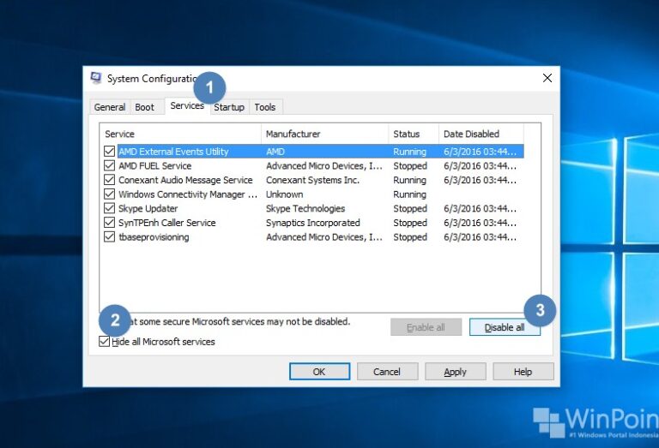The width and height of the screenshot is (659, 448).
Task: Click the Synaptics Incorporated manufacturer cell
Action: (313, 223)
